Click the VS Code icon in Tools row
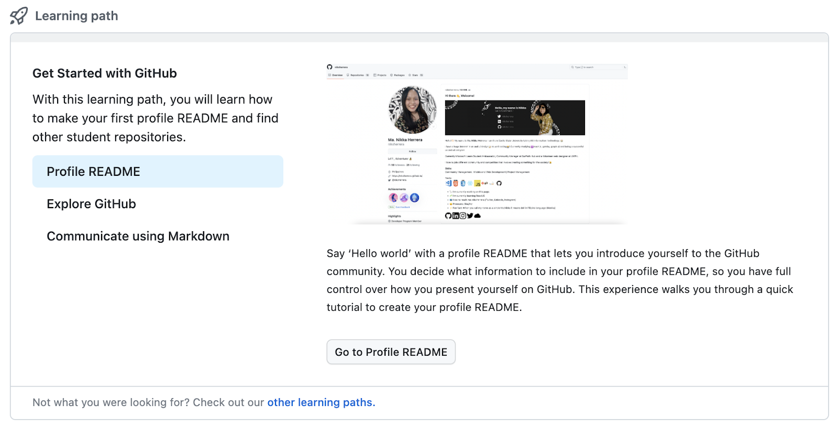The width and height of the screenshot is (838, 429). tap(448, 183)
